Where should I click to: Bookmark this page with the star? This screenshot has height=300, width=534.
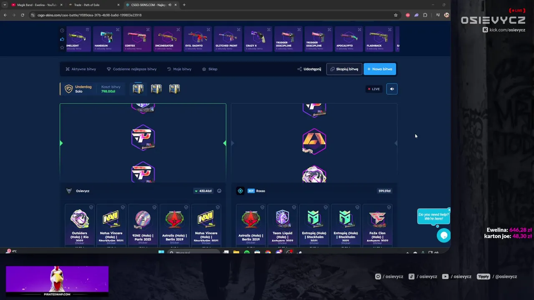395,15
